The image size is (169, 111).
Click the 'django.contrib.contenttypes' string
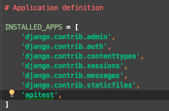(81, 56)
